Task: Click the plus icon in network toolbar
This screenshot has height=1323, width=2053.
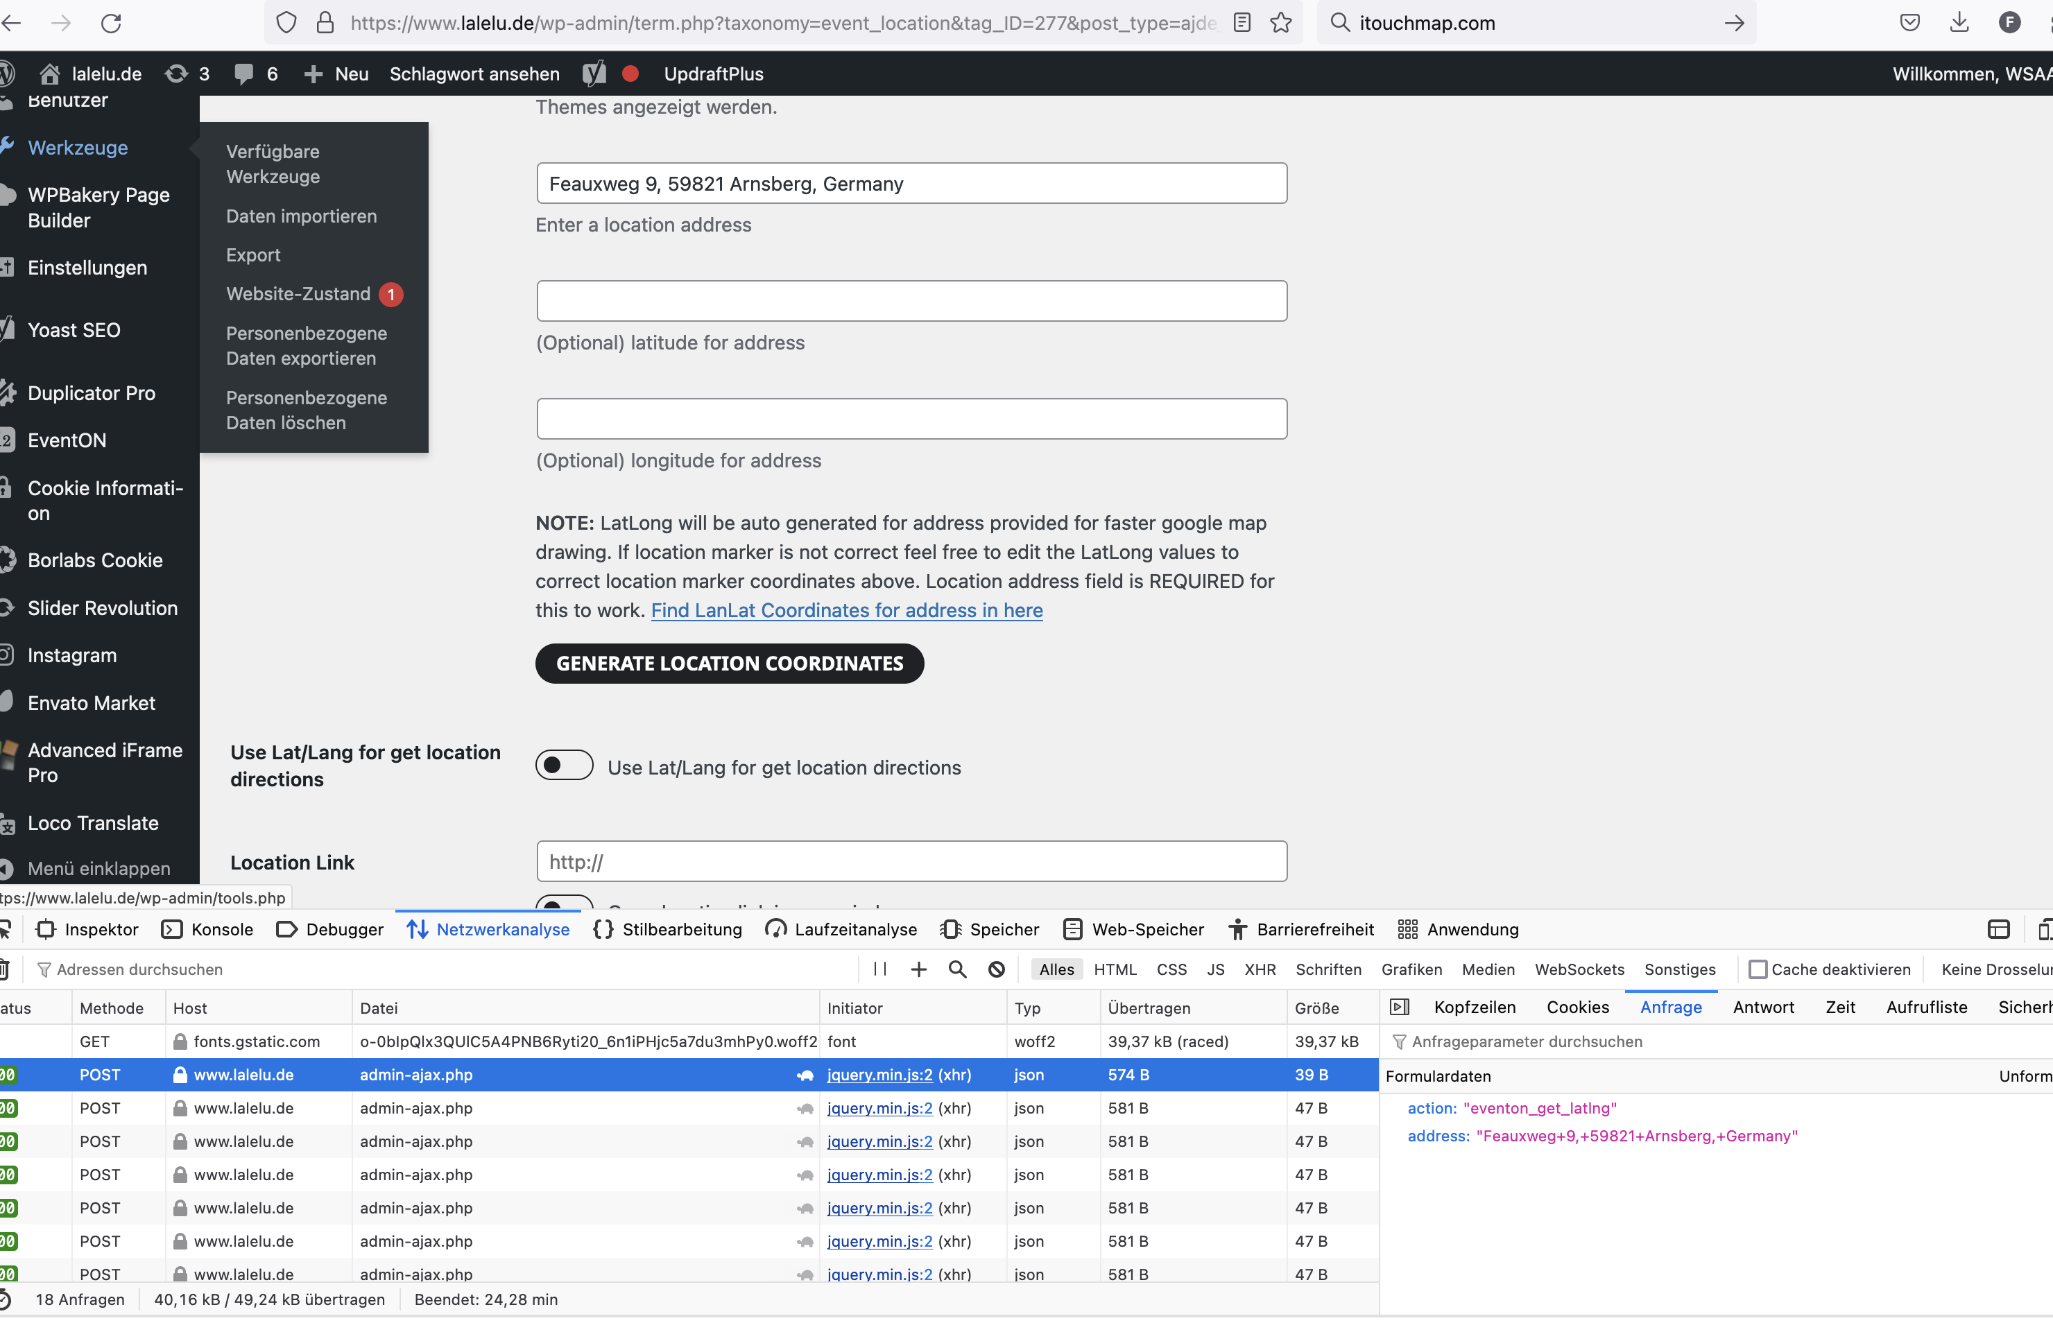Action: pos(919,969)
